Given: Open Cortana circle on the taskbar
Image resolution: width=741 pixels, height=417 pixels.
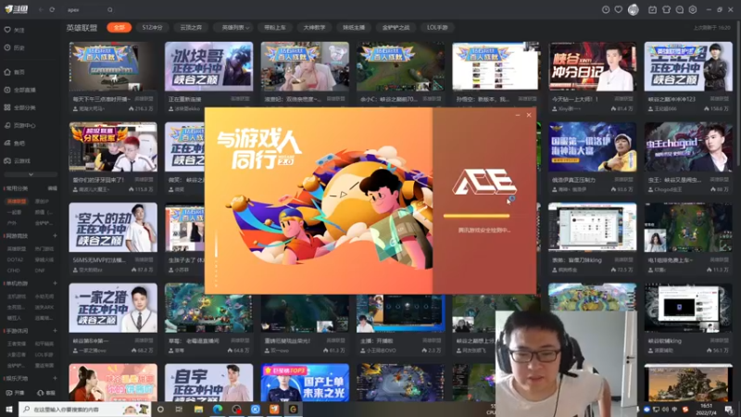Looking at the screenshot, I should tap(160, 409).
